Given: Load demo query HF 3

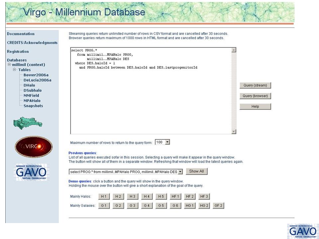Looking at the screenshot, I should click(204, 197).
